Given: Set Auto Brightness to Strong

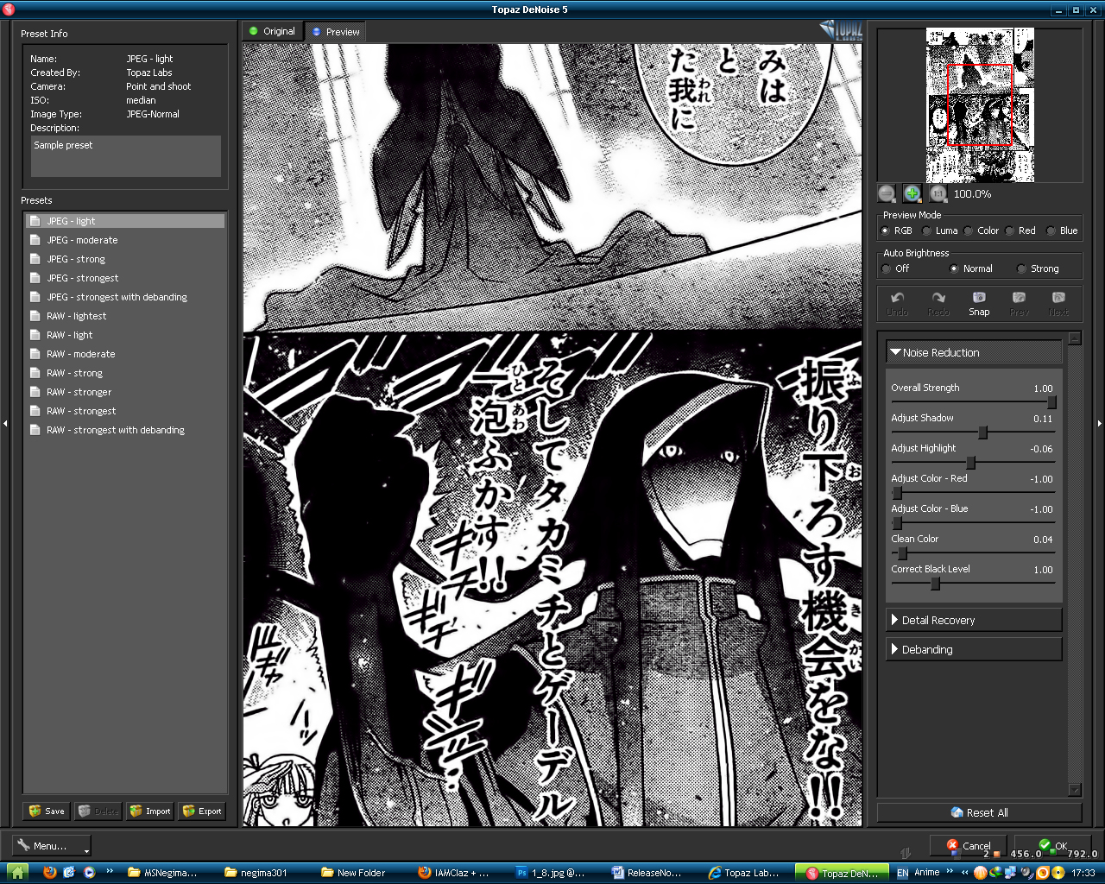Looking at the screenshot, I should click(x=1021, y=268).
